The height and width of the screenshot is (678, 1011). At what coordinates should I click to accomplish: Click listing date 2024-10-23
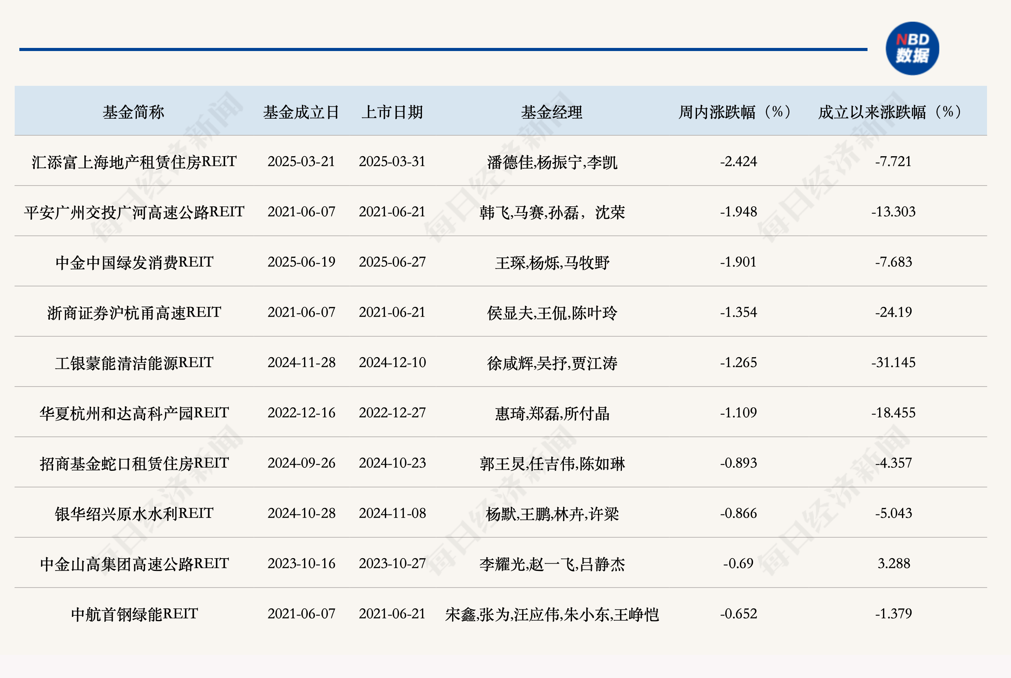click(x=392, y=463)
